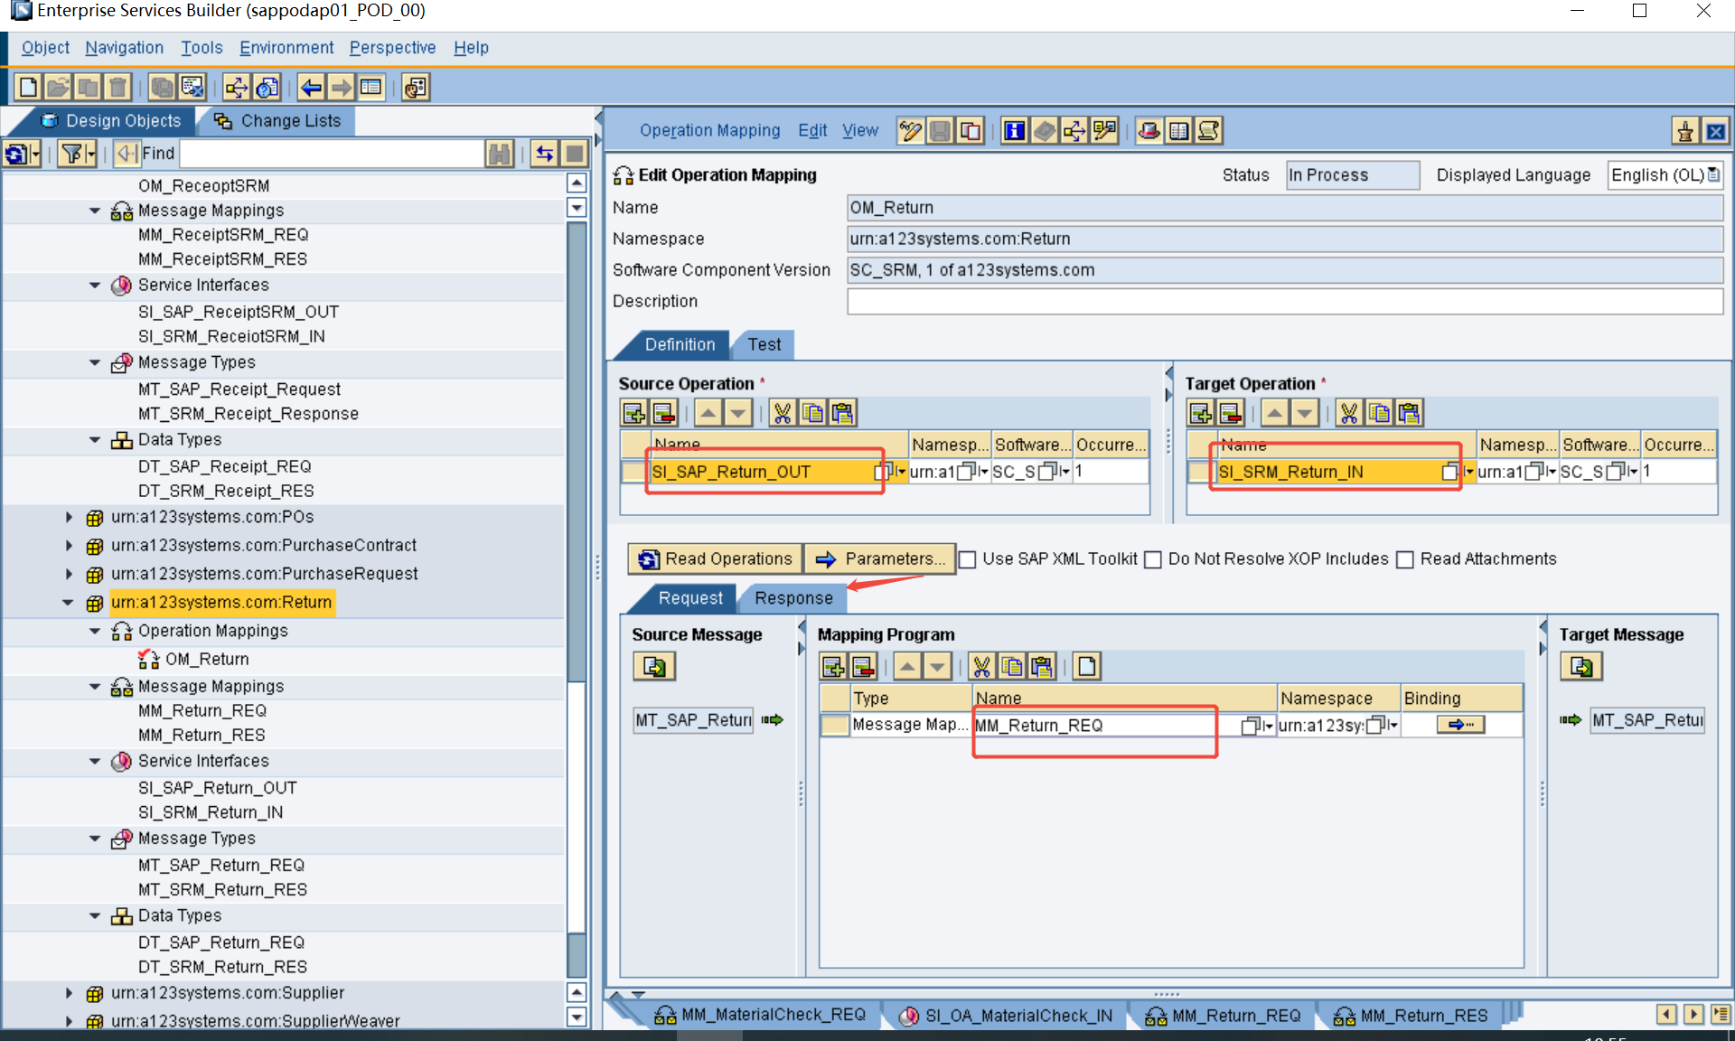This screenshot has width=1735, height=1041.
Task: Click the navigate back blue arrow
Action: [x=311, y=88]
